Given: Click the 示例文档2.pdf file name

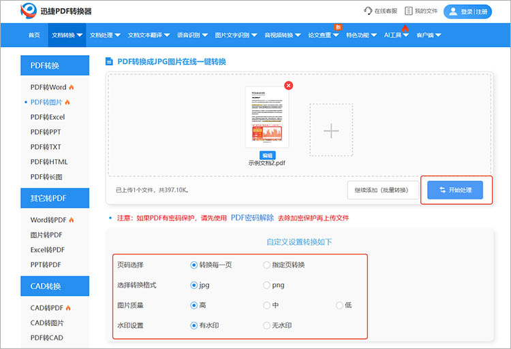Looking at the screenshot, I should pyautogui.click(x=267, y=163).
